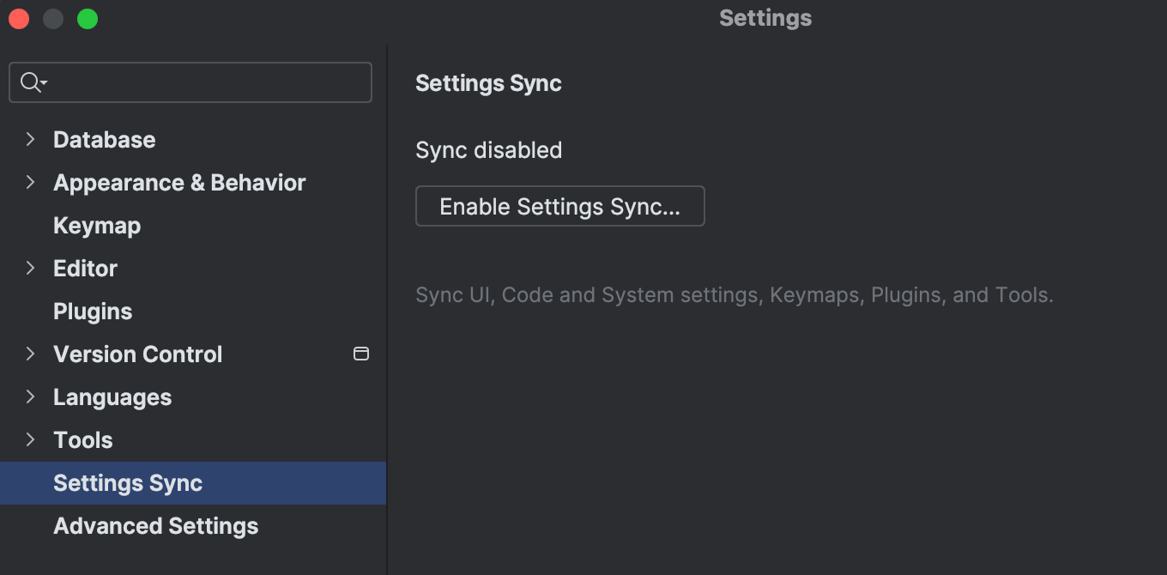
Task: Expand the Appearance & Behavior category
Action: [30, 182]
